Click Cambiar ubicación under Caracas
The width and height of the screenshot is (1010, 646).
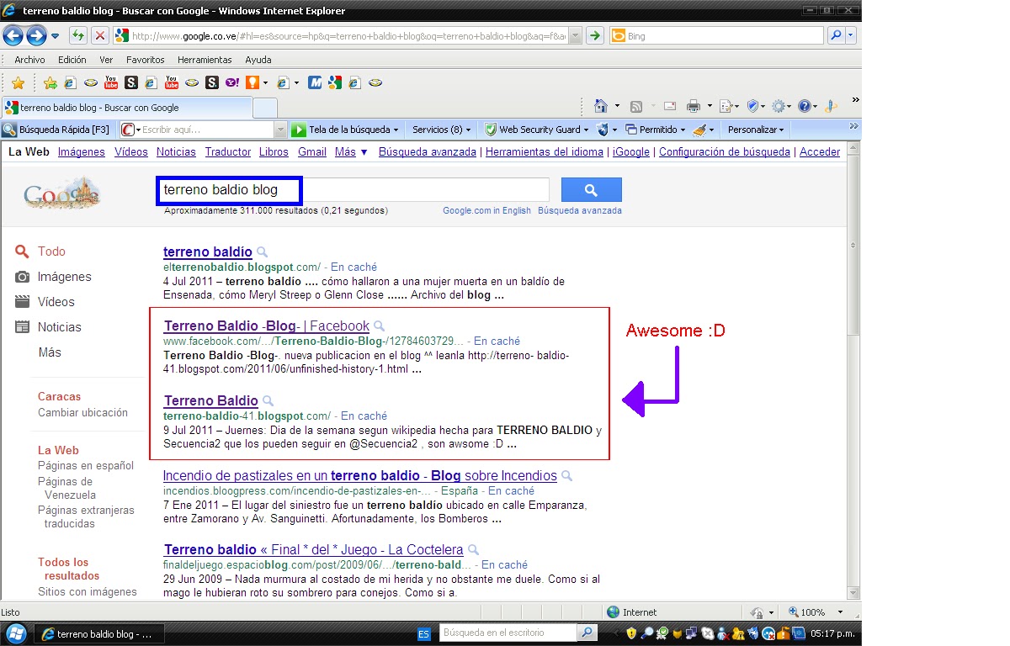click(83, 412)
